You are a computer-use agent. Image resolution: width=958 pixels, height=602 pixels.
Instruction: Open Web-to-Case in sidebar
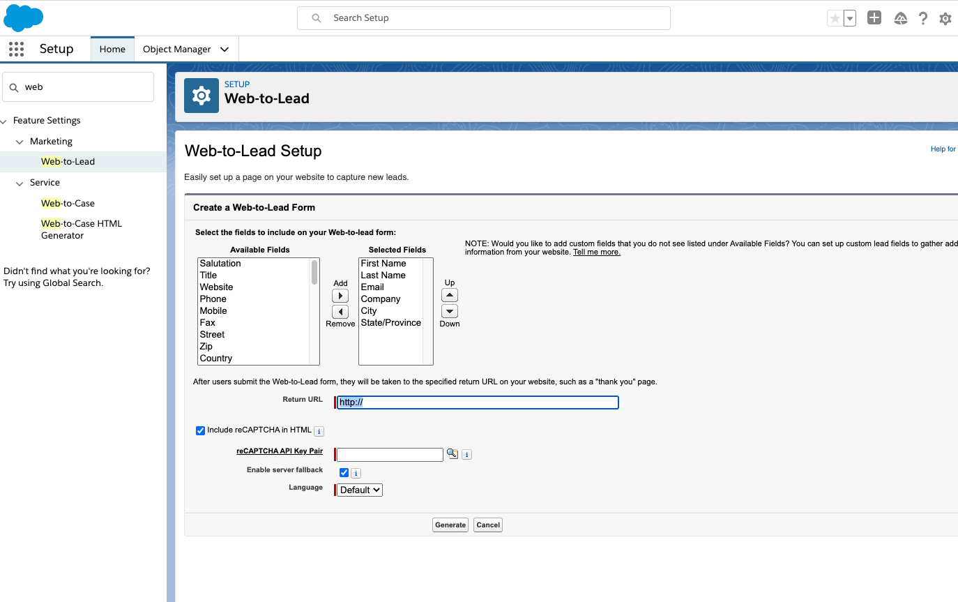(x=68, y=203)
